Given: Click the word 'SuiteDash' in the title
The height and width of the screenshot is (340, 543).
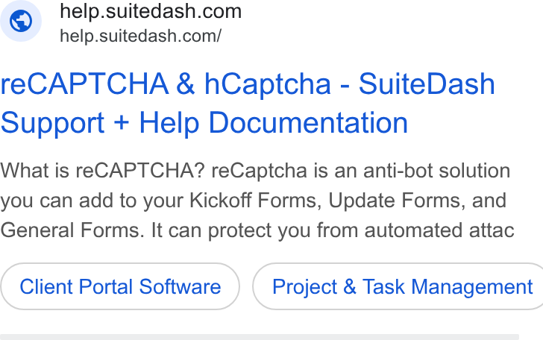Looking at the screenshot, I should pos(427,84).
